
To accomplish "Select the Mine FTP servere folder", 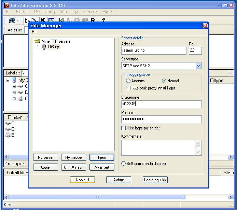I will point(38,41).
